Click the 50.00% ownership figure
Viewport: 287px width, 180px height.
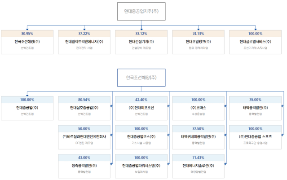(x=84, y=128)
